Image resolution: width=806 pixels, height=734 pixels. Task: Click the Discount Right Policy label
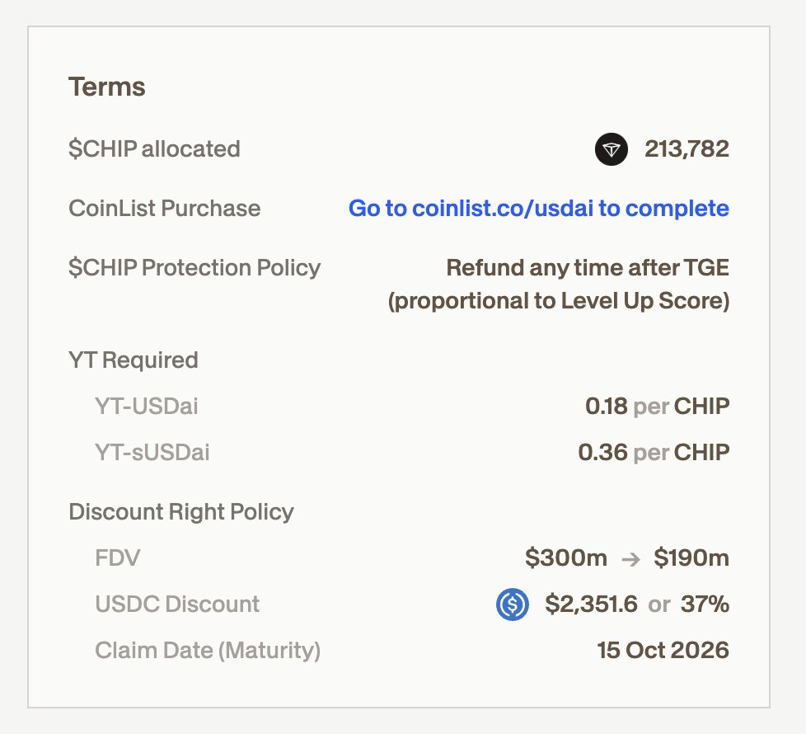click(x=181, y=512)
